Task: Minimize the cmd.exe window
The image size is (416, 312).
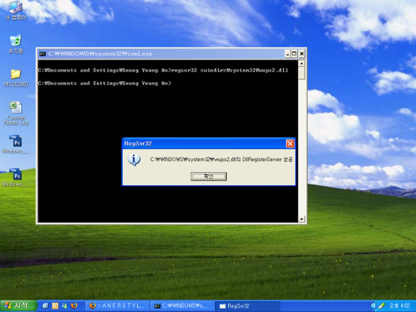Action: (287, 54)
